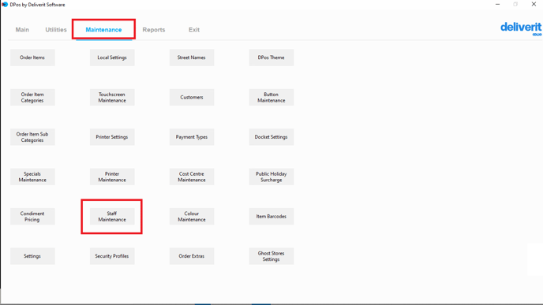Viewport: 543px width, 305px height.
Task: Open Ghost Stores Settings
Action: coord(271,256)
